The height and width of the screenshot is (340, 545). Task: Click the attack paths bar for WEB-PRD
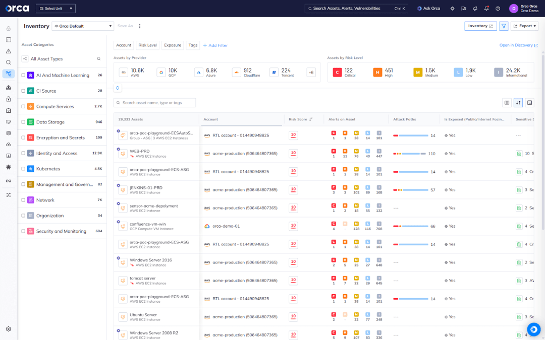(411, 153)
